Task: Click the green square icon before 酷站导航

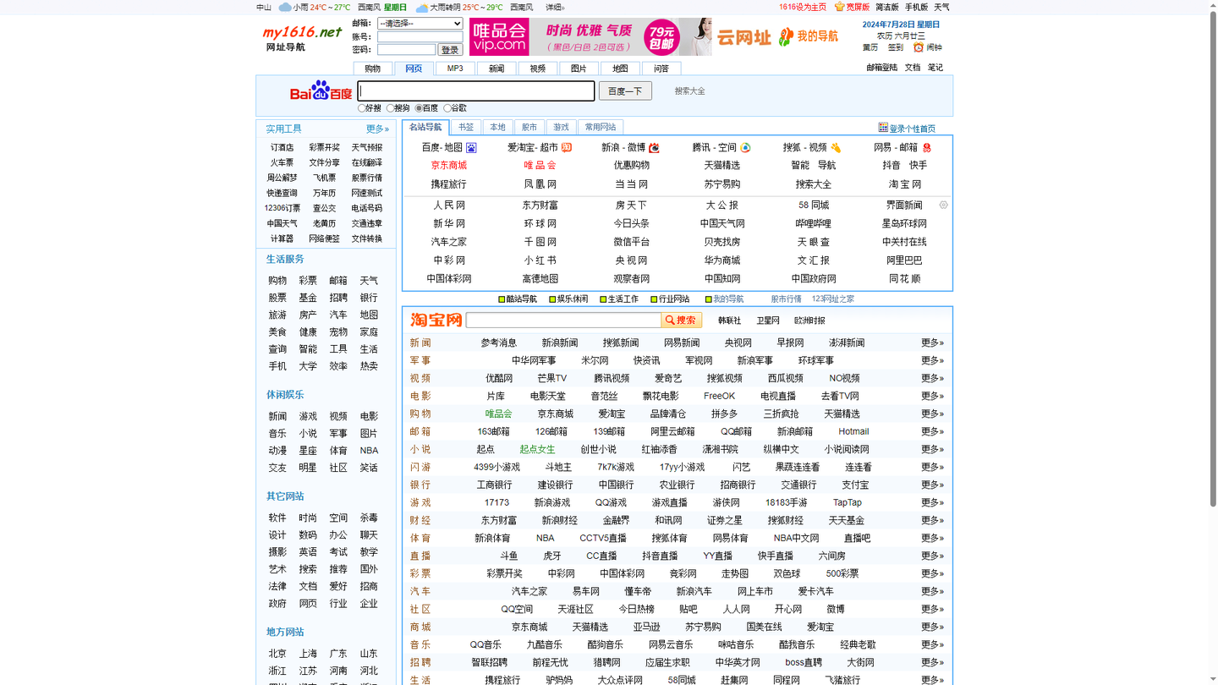Action: 502,299
